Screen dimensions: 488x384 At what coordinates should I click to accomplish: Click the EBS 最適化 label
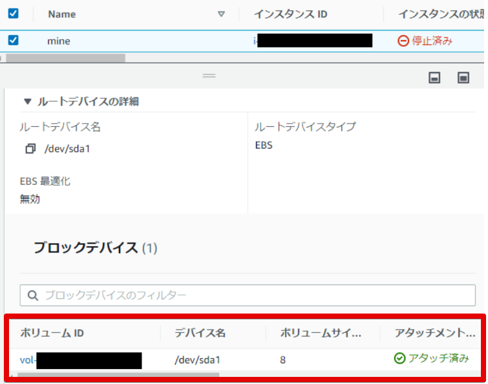click(45, 181)
